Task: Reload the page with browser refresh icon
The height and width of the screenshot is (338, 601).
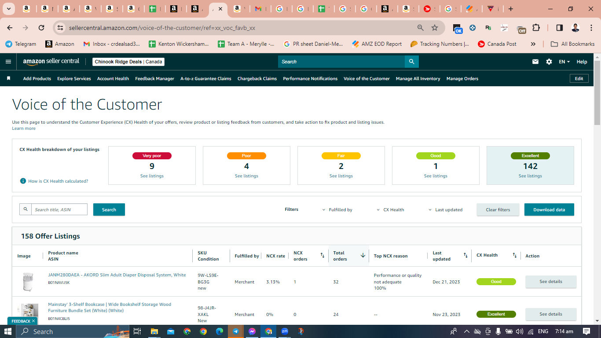Action: point(41,28)
